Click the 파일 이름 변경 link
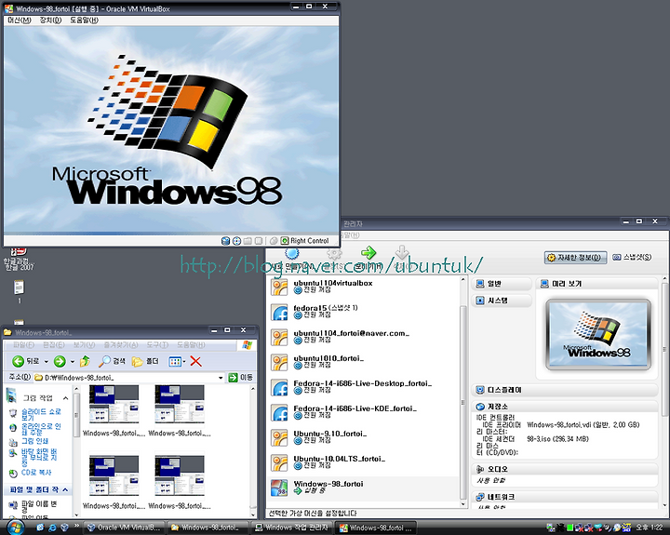 click(x=39, y=507)
